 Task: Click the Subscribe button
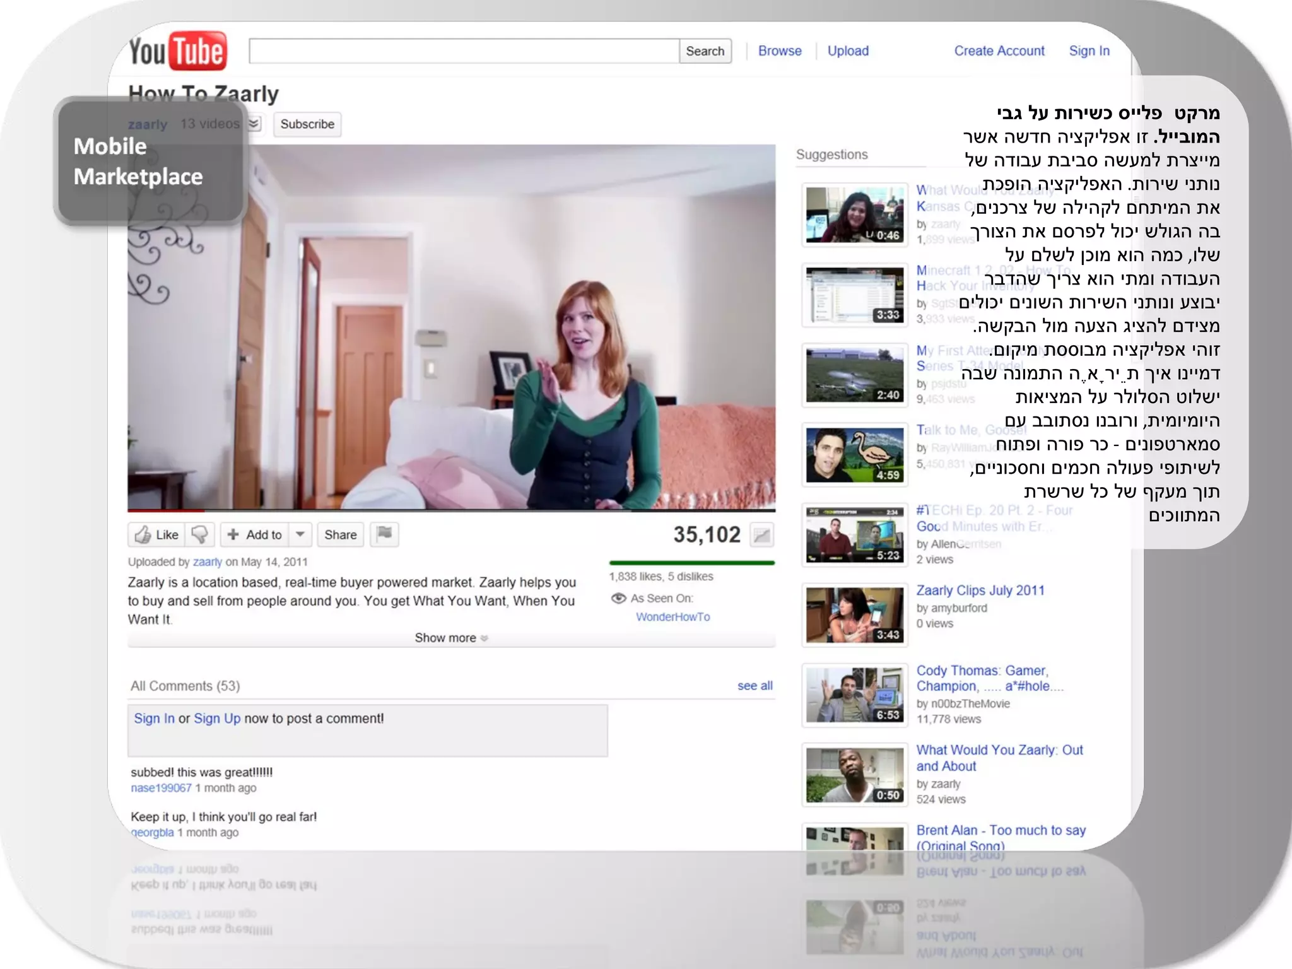(307, 124)
